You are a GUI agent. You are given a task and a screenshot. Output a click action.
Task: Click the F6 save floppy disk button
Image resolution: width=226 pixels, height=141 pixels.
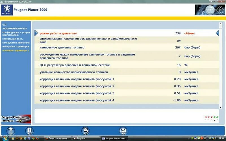pos(86,131)
